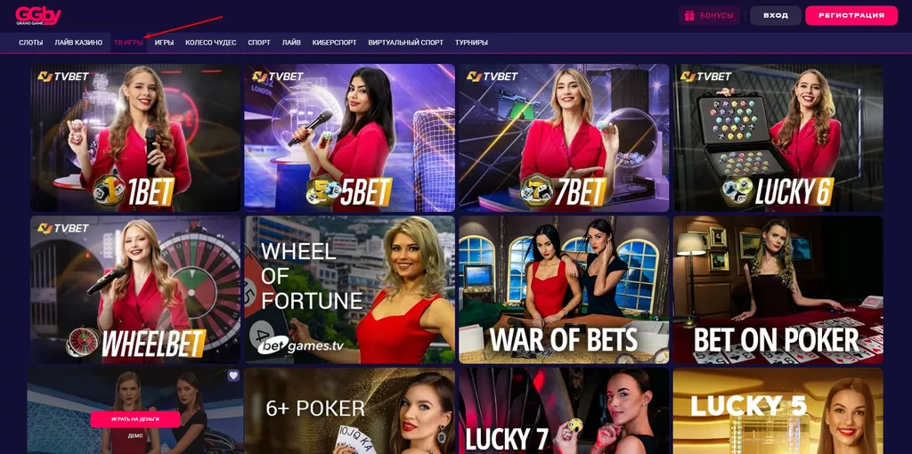Go to ЛАЙВ КАЗИНО section
The height and width of the screenshot is (454, 912).
coord(78,43)
